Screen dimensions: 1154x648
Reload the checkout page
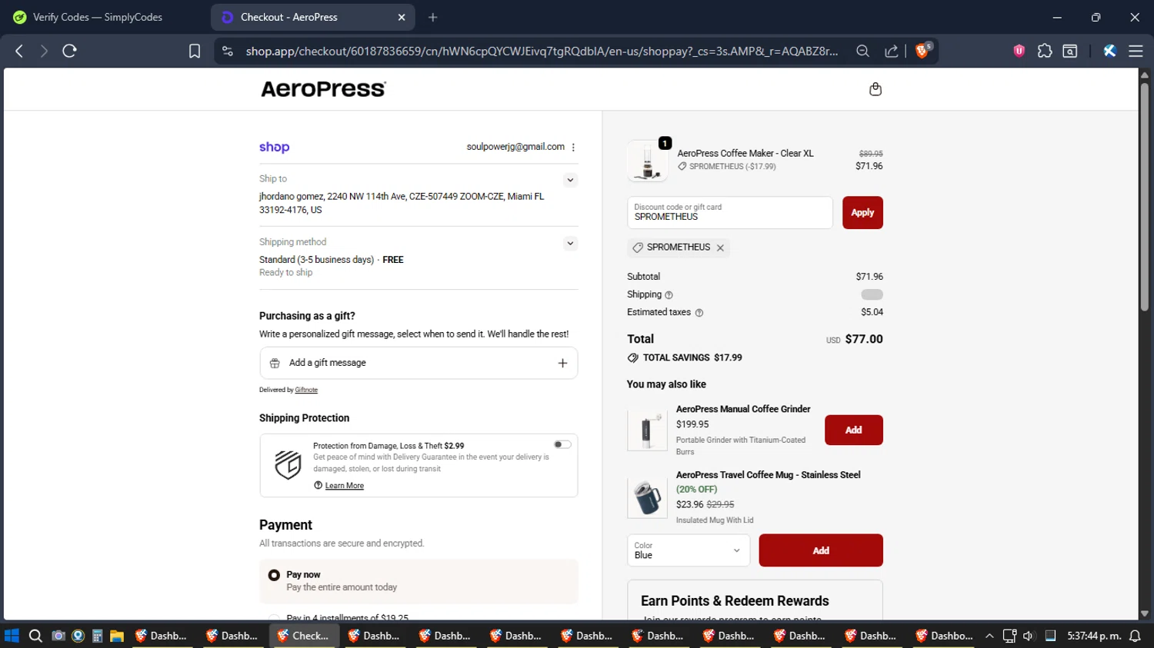(x=69, y=51)
